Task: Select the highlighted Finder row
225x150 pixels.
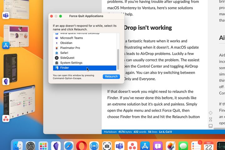Action: tap(85, 68)
